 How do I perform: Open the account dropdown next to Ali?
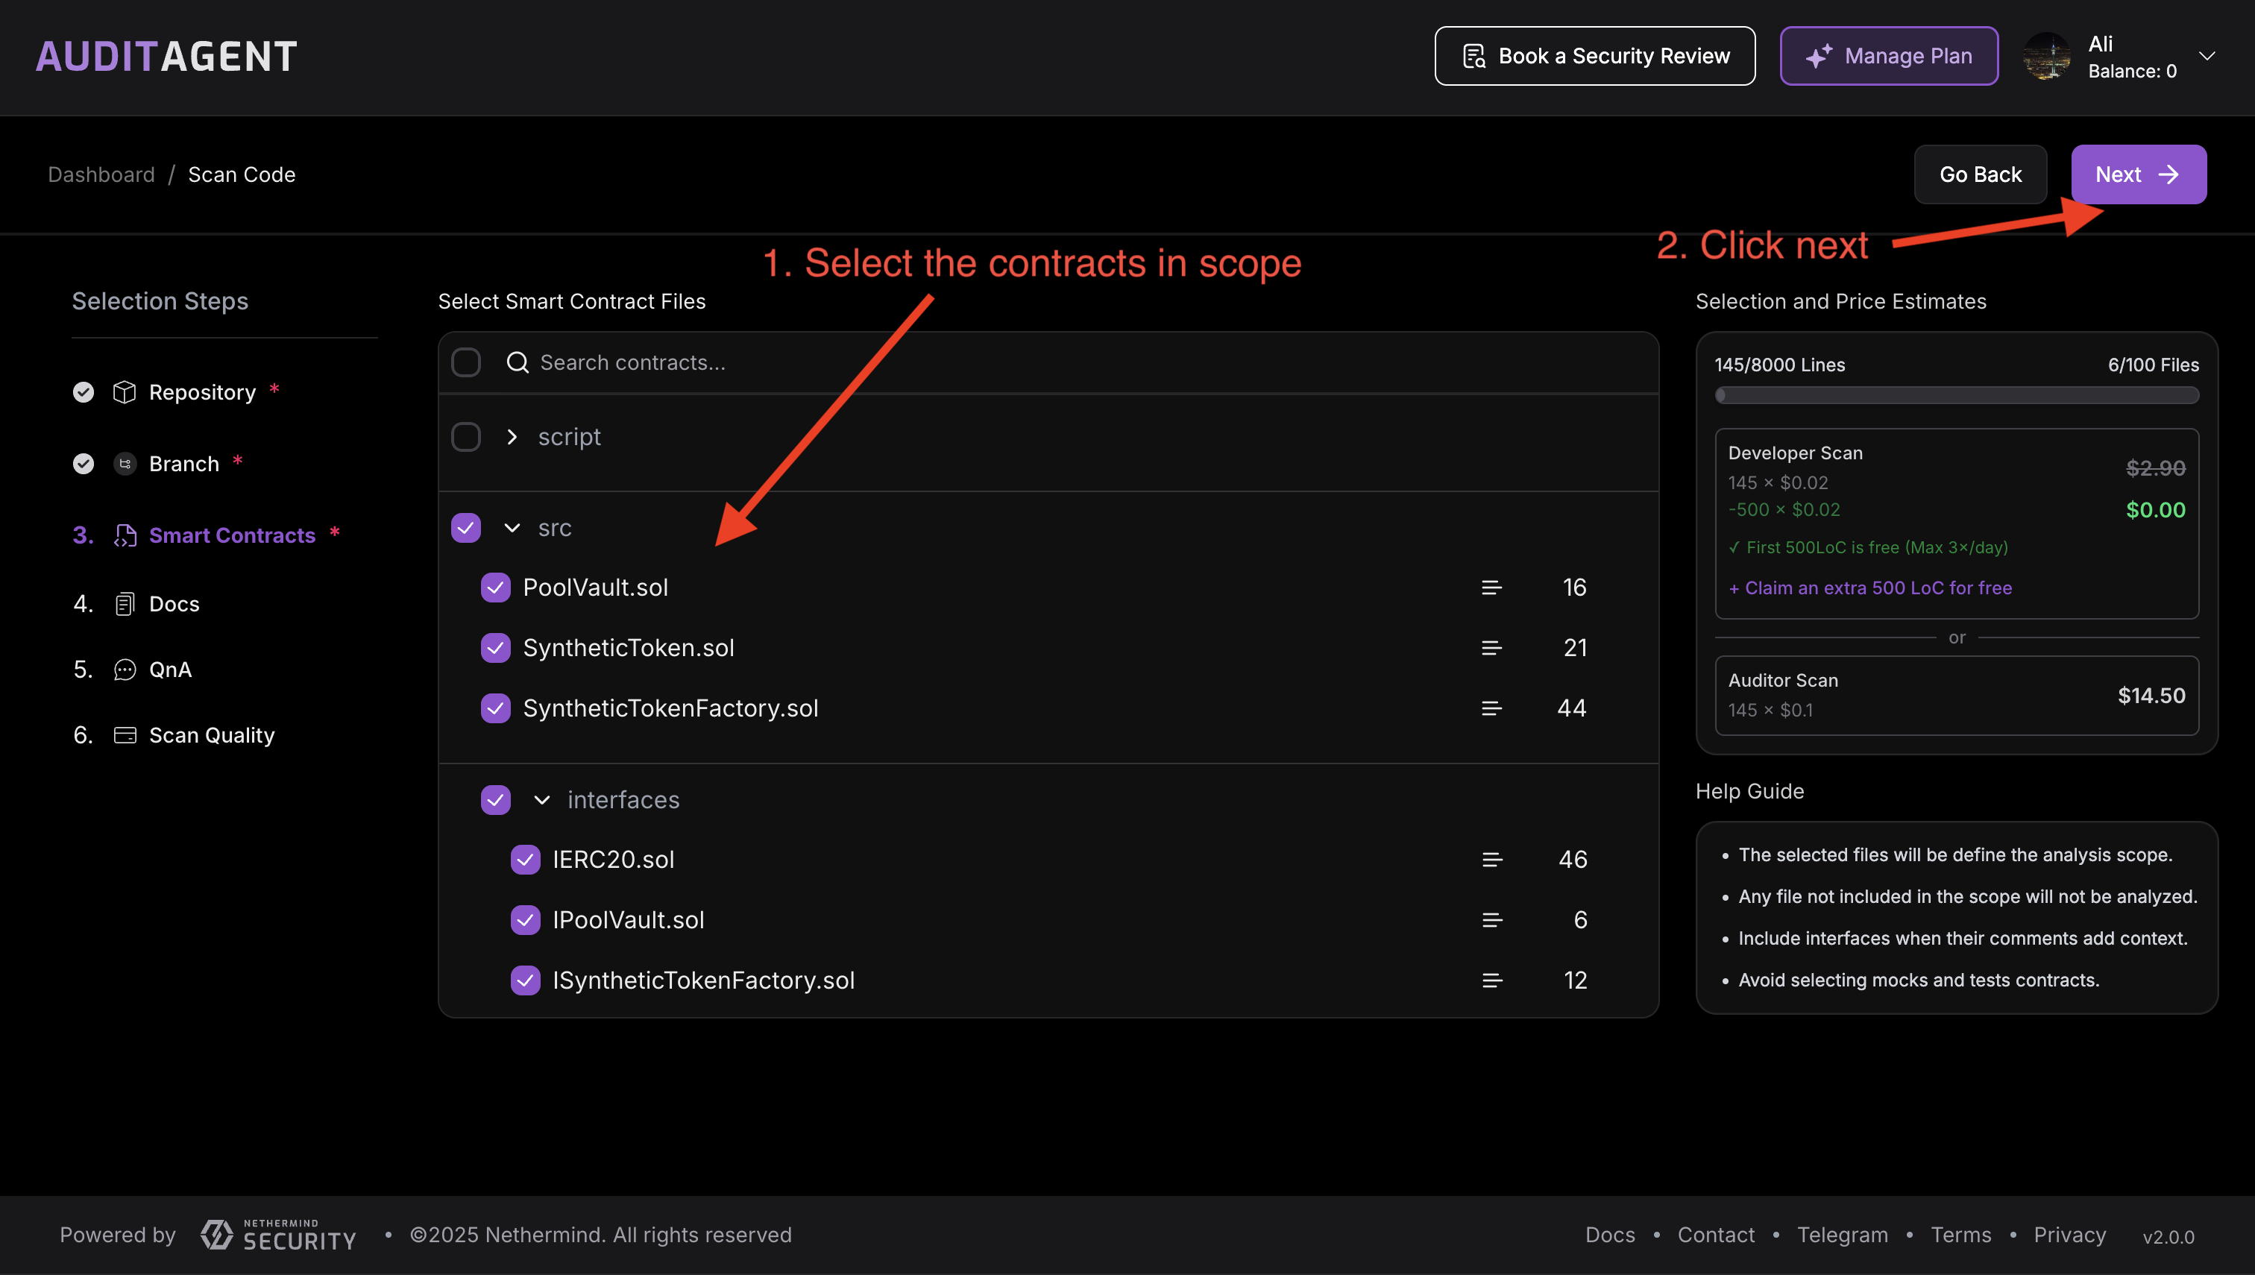(2208, 56)
